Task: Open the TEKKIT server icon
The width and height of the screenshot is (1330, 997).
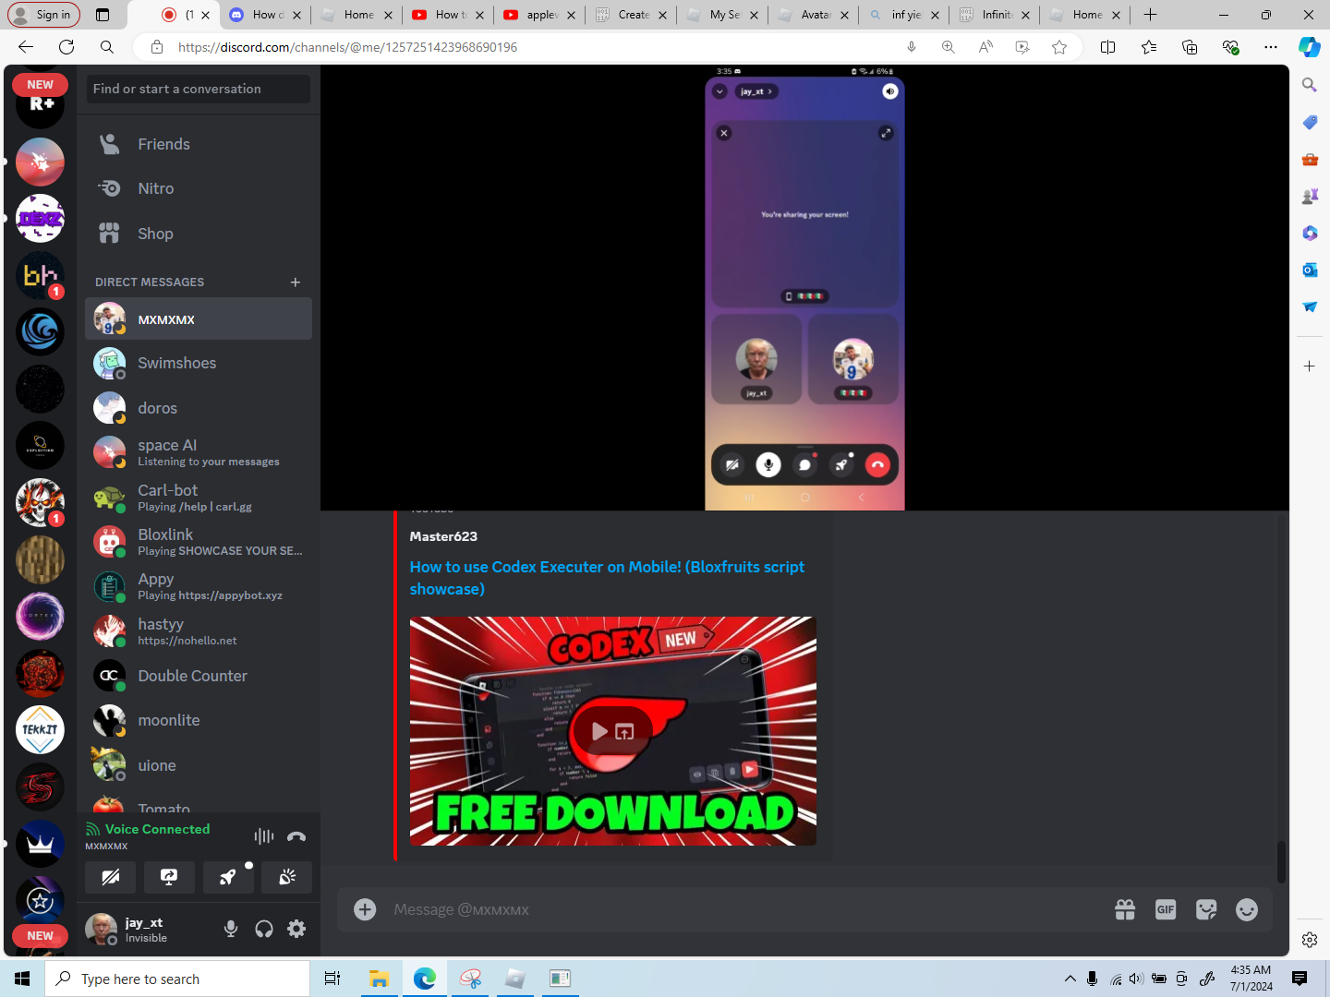Action: coord(40,729)
